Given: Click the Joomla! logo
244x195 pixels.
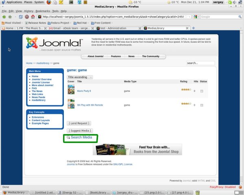Looking at the screenshot, I should coord(54,44).
